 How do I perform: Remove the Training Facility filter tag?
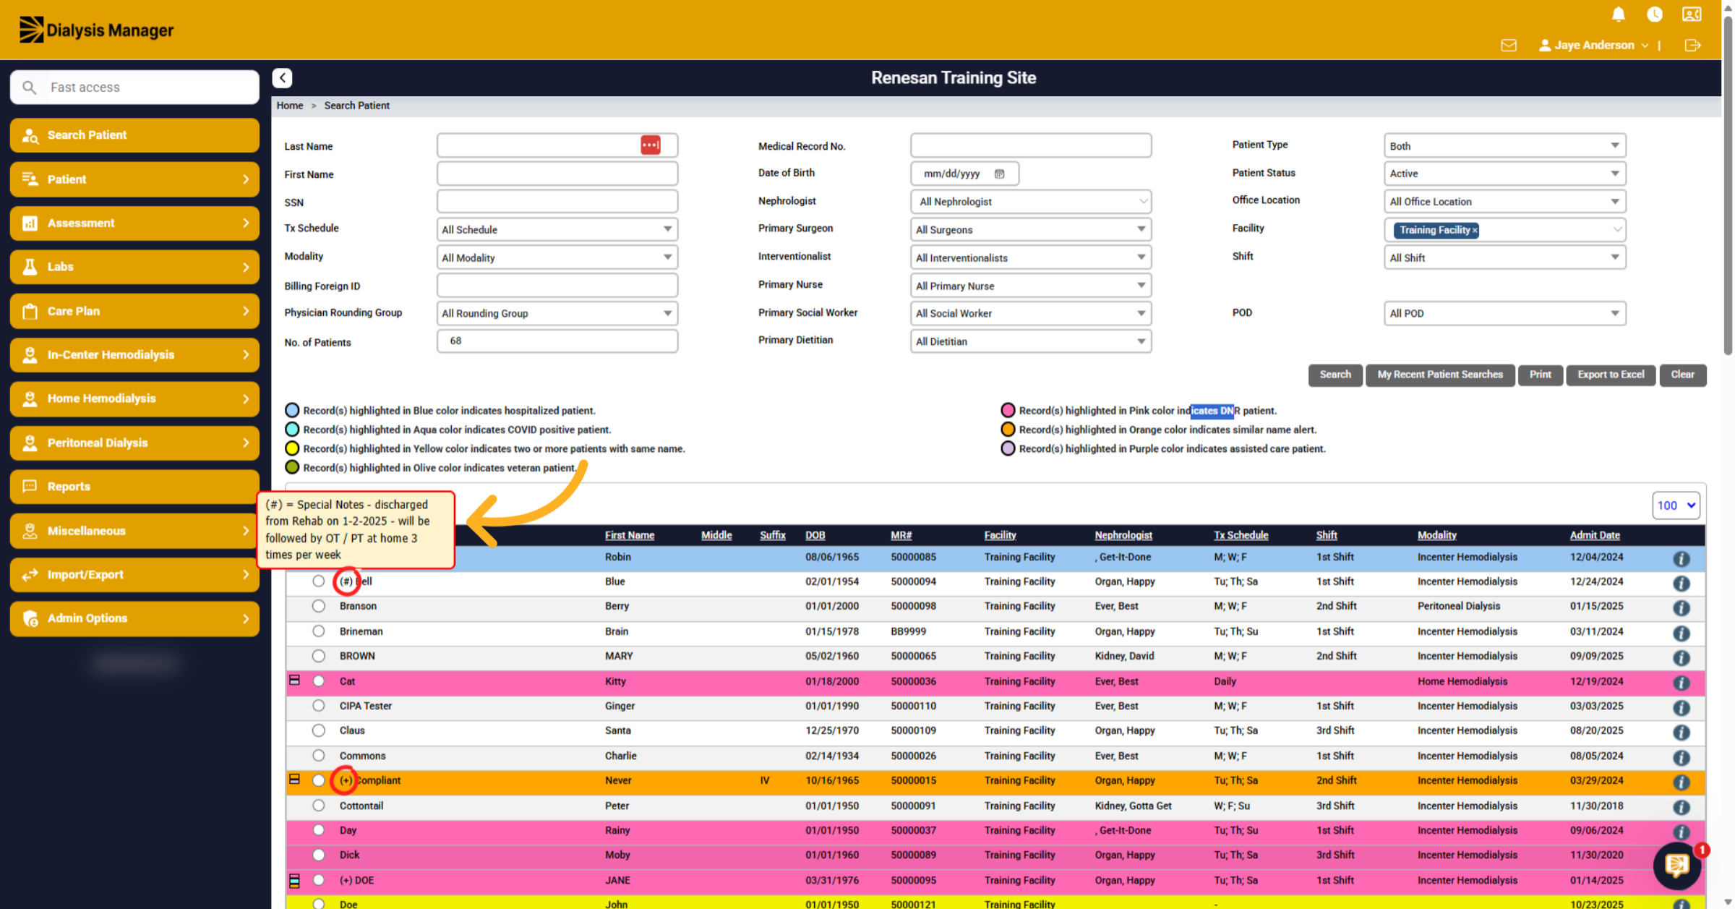coord(1475,231)
